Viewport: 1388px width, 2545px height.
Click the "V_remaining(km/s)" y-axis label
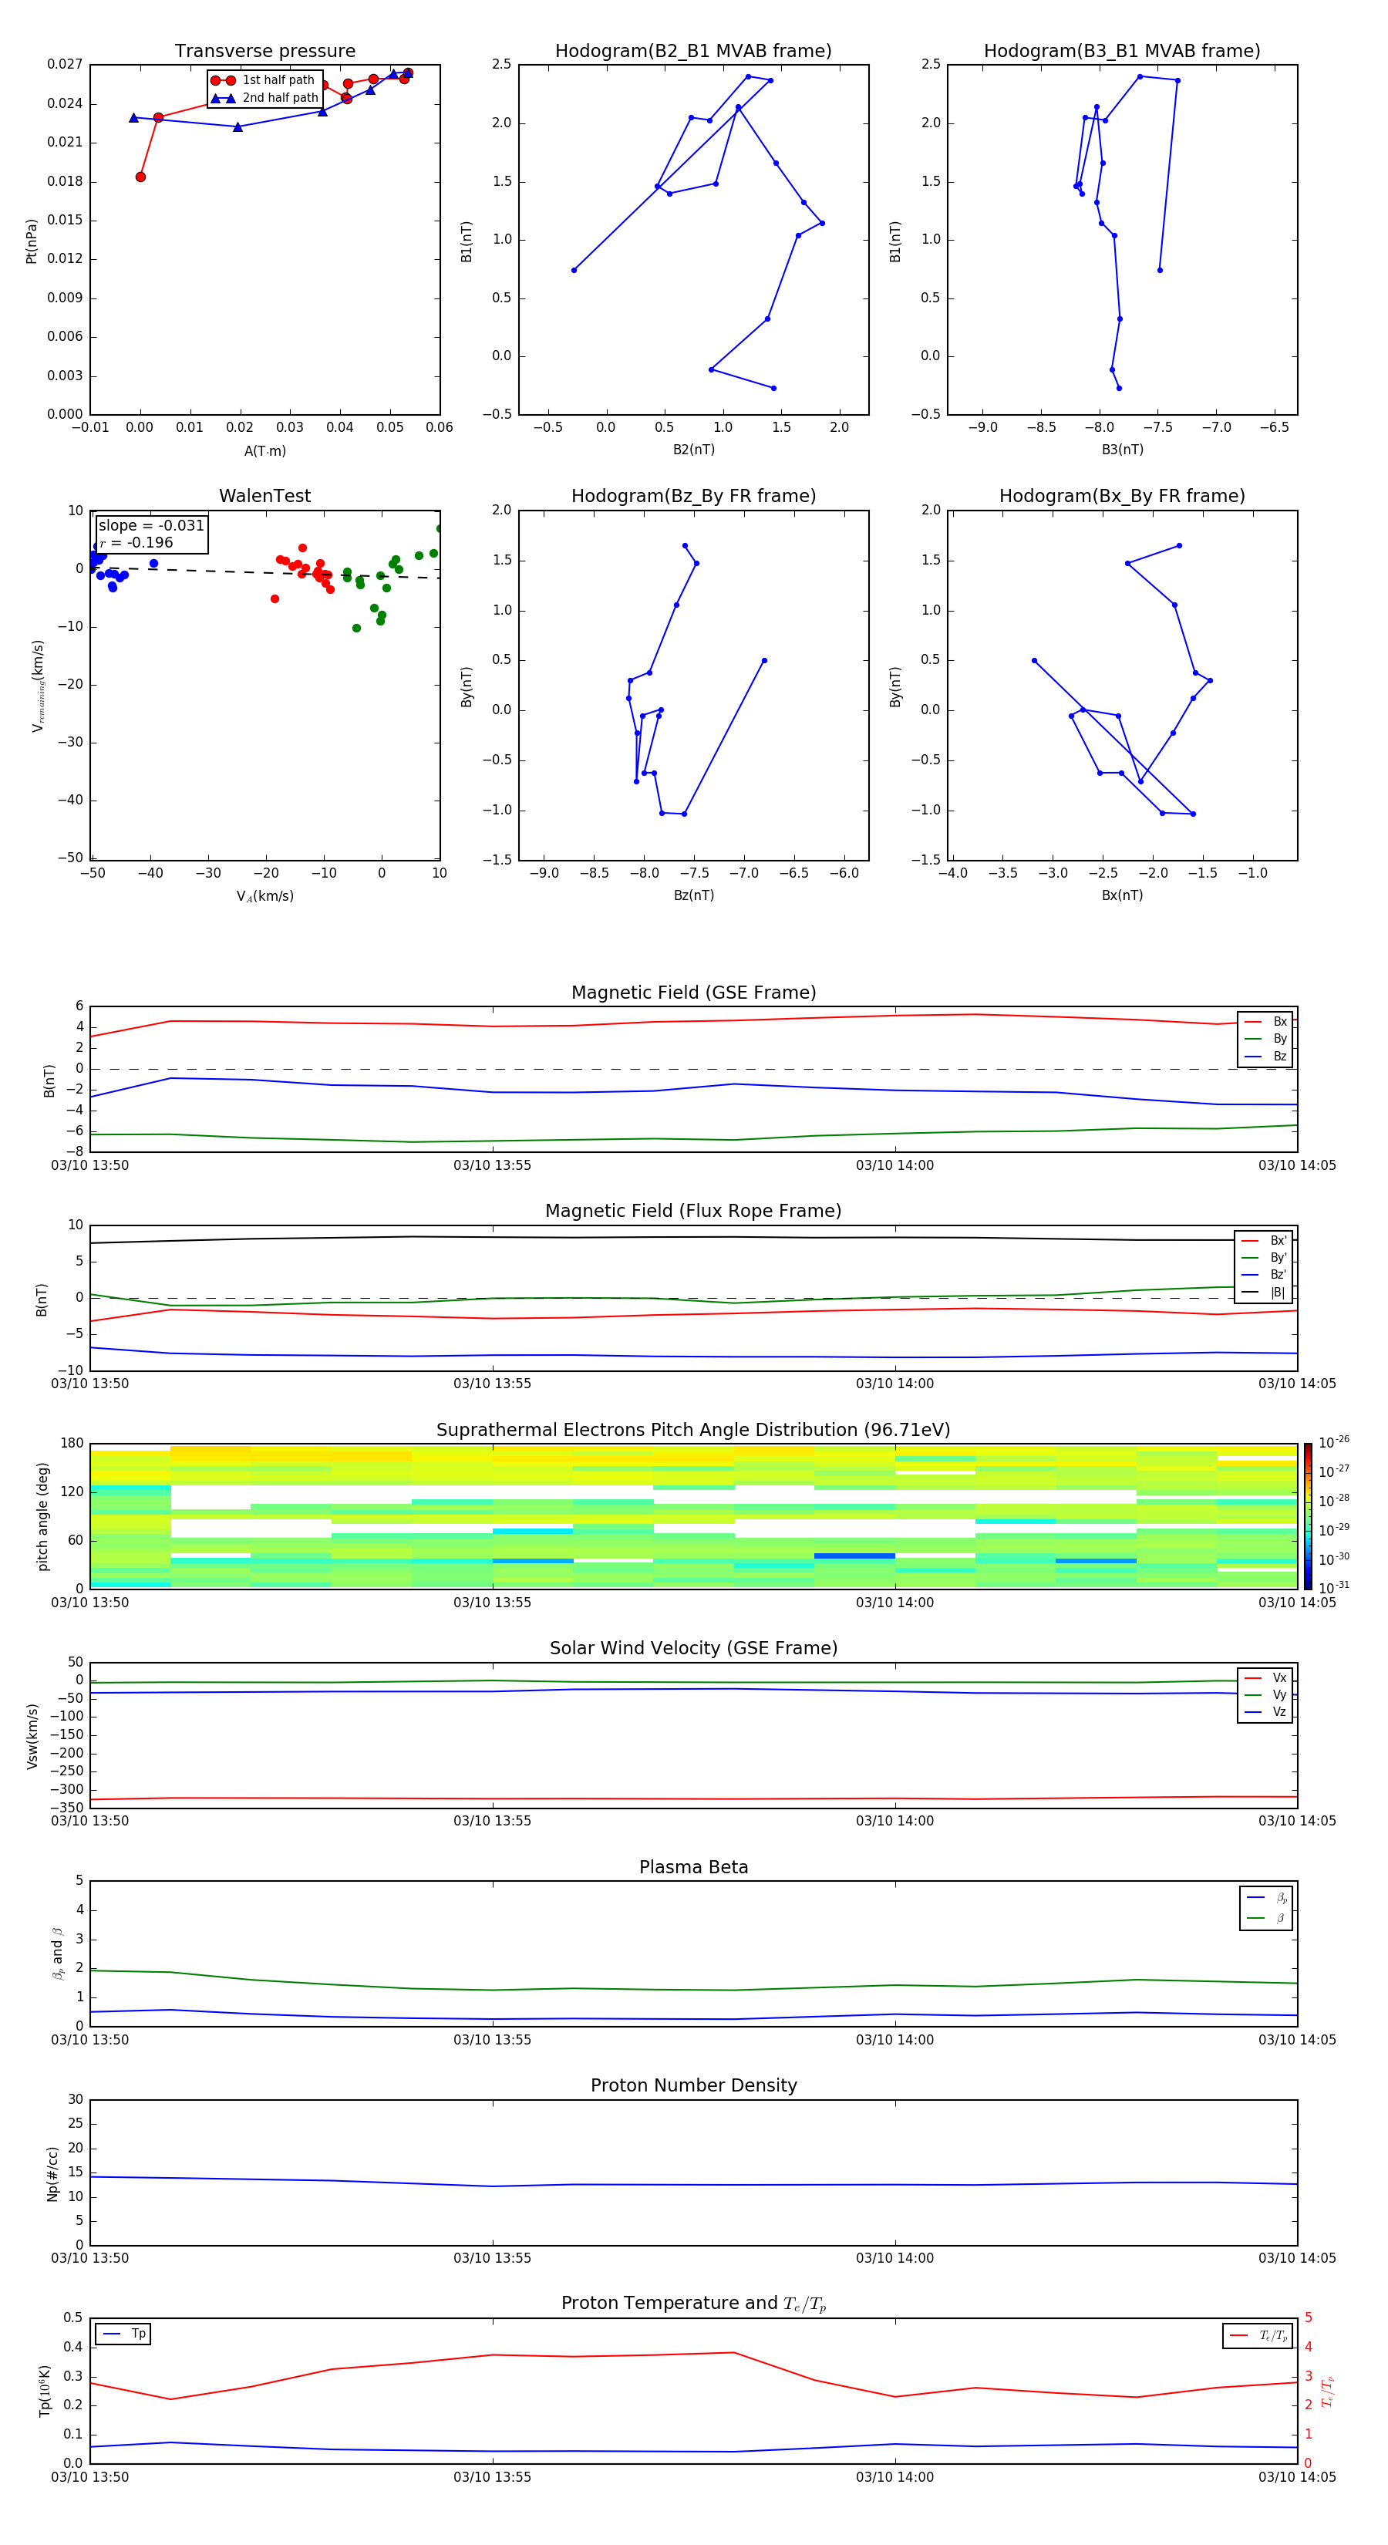click(x=39, y=686)
